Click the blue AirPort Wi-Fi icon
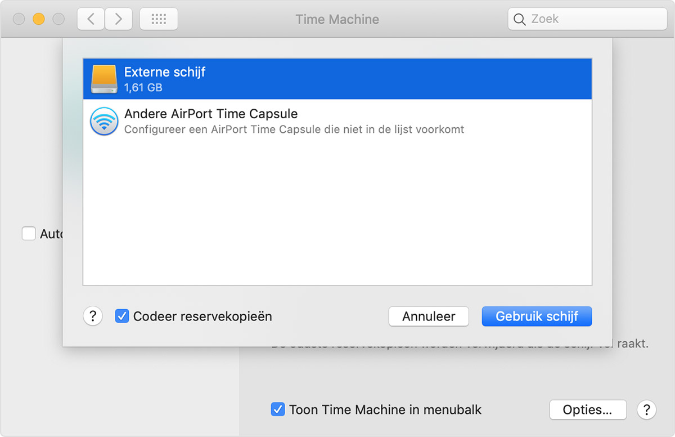 coord(104,121)
